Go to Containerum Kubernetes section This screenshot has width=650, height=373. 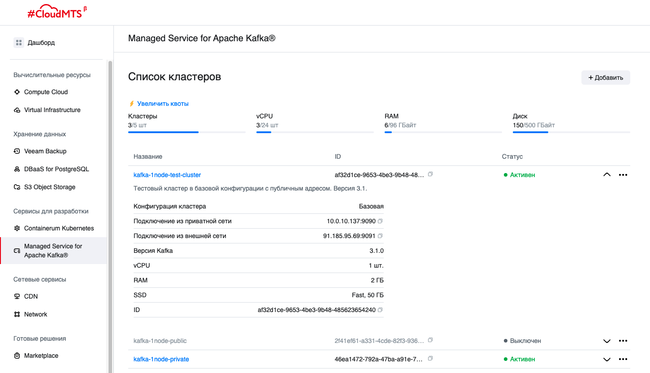59,228
